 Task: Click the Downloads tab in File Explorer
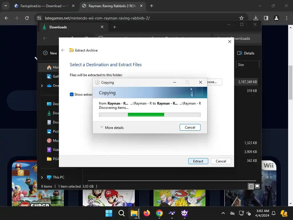click(73, 27)
